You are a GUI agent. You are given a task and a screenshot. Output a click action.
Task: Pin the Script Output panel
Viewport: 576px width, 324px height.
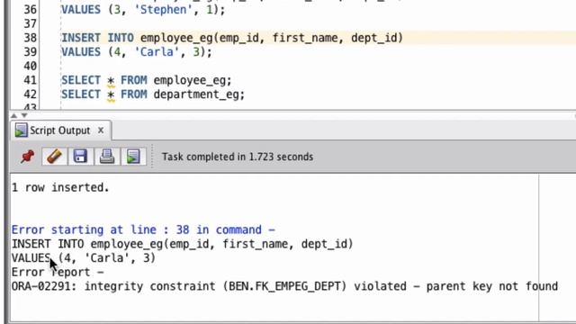[x=28, y=157]
